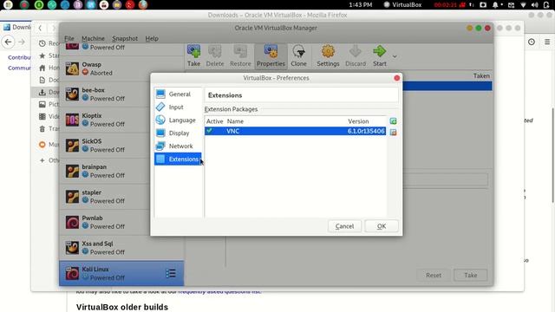This screenshot has width=555, height=312.
Task: Select Extensions preferences category
Action: tap(178, 159)
